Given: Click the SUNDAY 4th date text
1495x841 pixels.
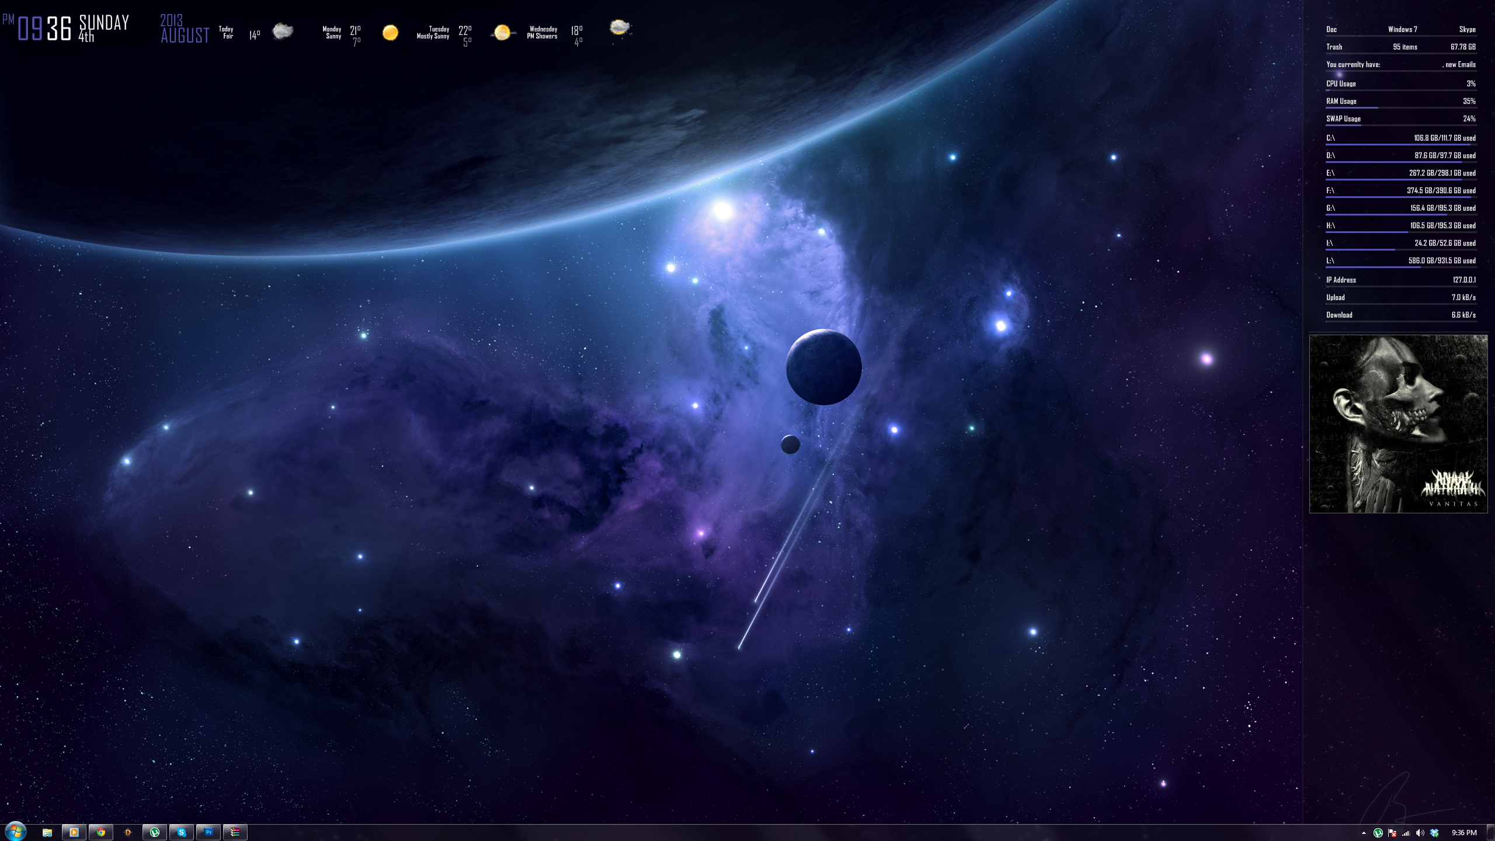Looking at the screenshot, I should 104,29.
